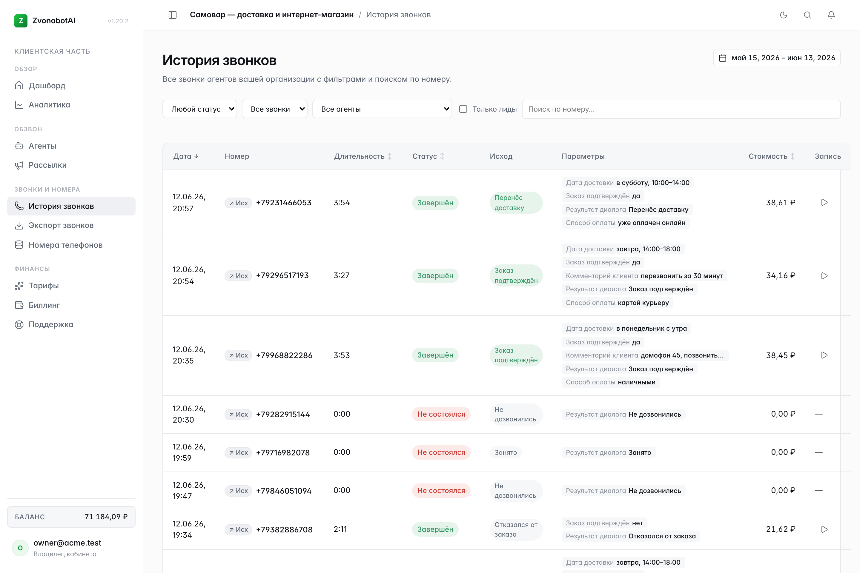Click the Биллинг wallet icon

click(x=19, y=305)
